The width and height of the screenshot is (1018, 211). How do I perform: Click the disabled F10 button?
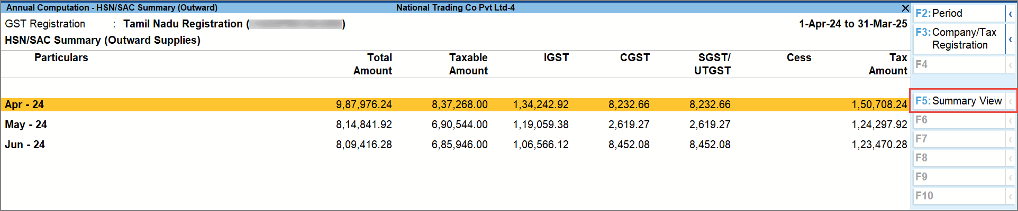coord(959,196)
